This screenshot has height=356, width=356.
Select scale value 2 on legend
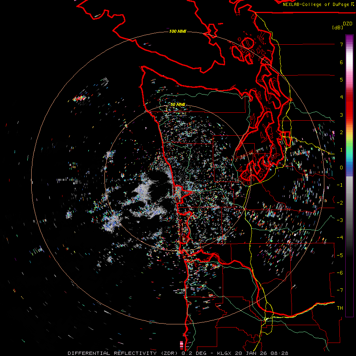(x=341, y=133)
